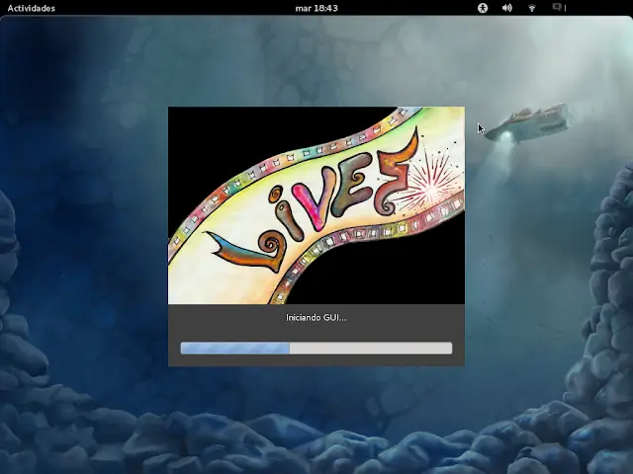This screenshot has width=633, height=474.
Task: Open the clock showing mar 18:43
Action: point(316,8)
